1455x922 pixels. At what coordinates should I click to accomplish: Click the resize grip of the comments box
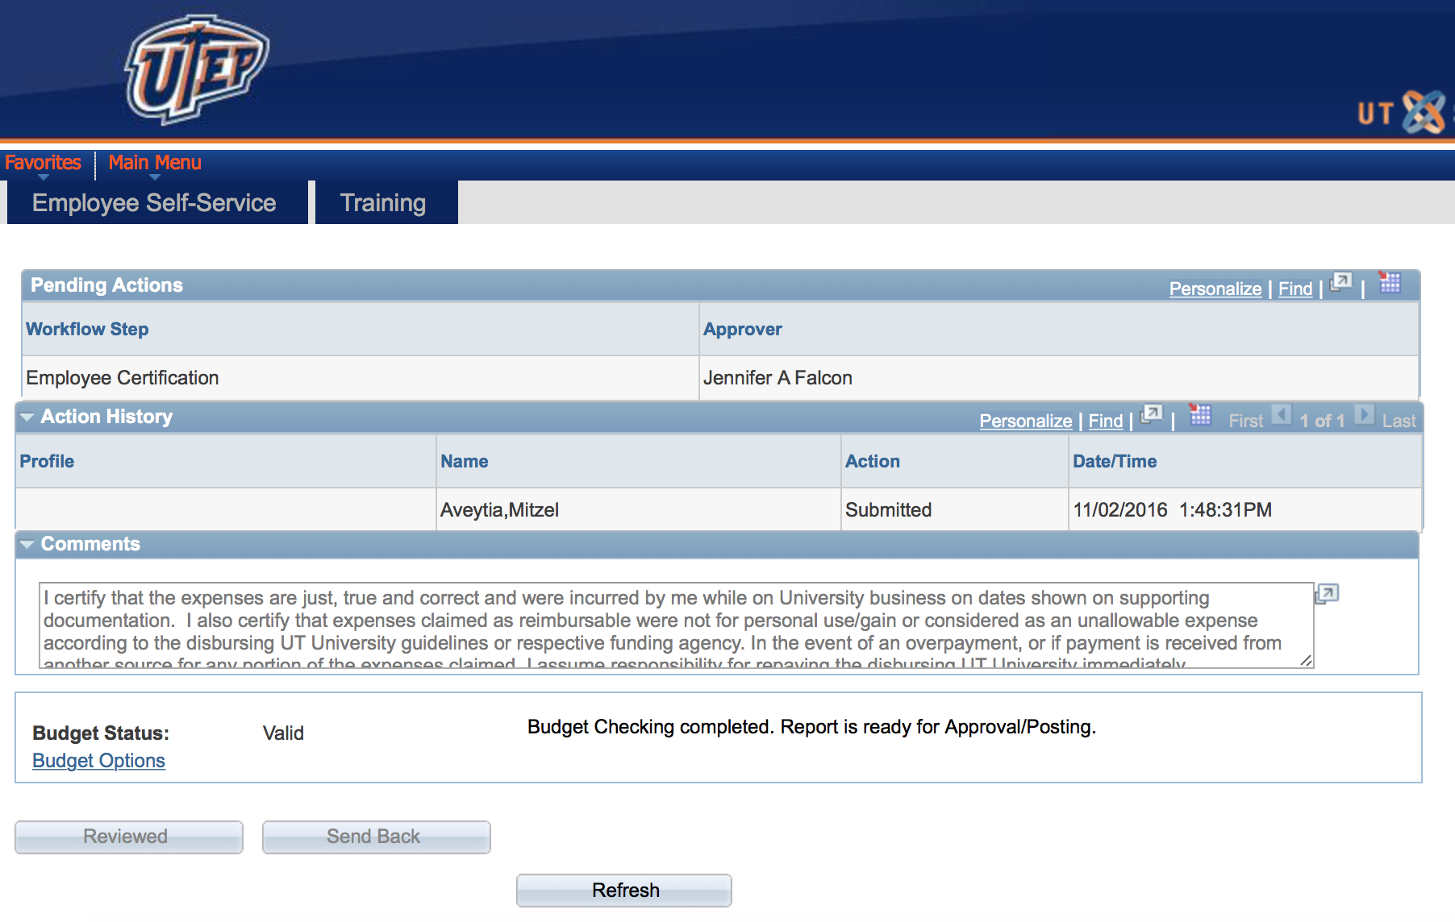click(1306, 660)
